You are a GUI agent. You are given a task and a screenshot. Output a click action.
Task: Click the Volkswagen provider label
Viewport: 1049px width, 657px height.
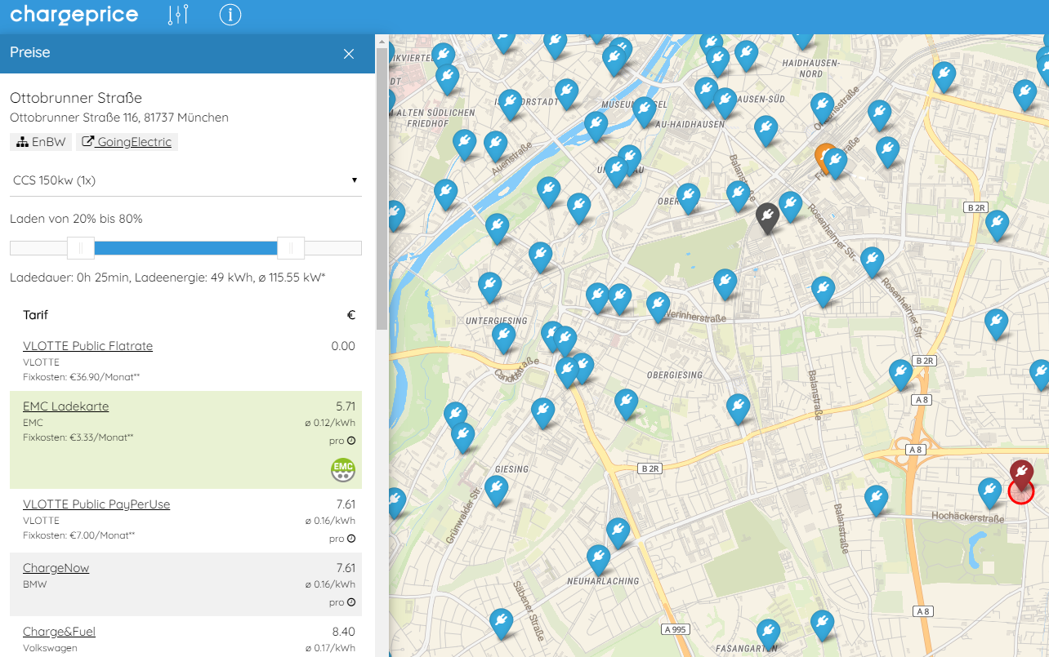[50, 648]
